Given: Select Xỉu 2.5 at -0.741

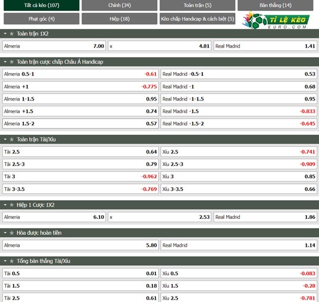Looking at the screenshot, I should pyautogui.click(x=239, y=152).
